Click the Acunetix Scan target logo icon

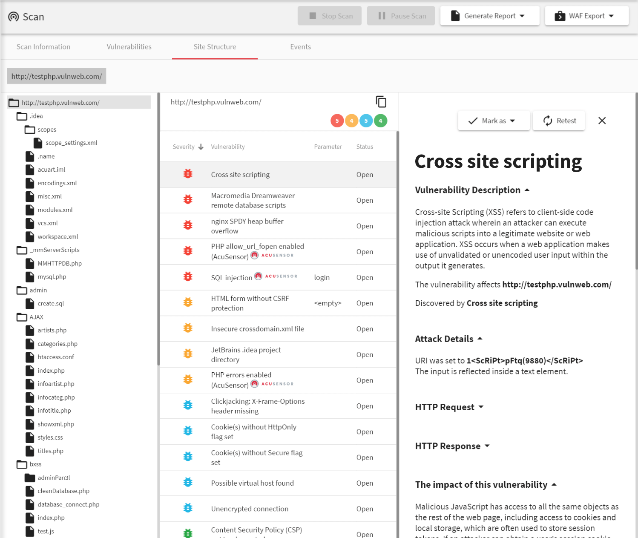click(13, 16)
